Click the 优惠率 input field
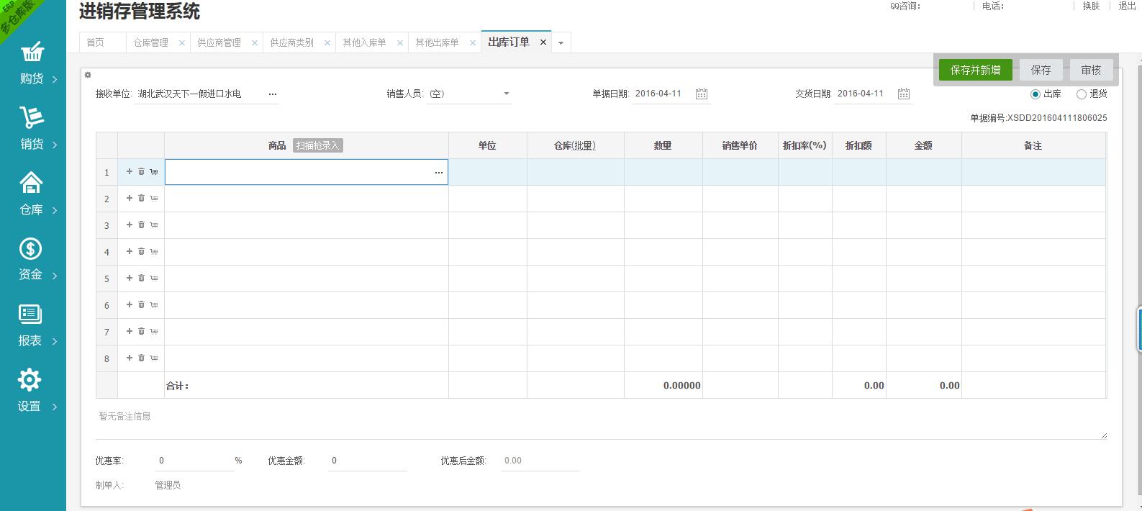This screenshot has width=1142, height=511. tap(194, 461)
